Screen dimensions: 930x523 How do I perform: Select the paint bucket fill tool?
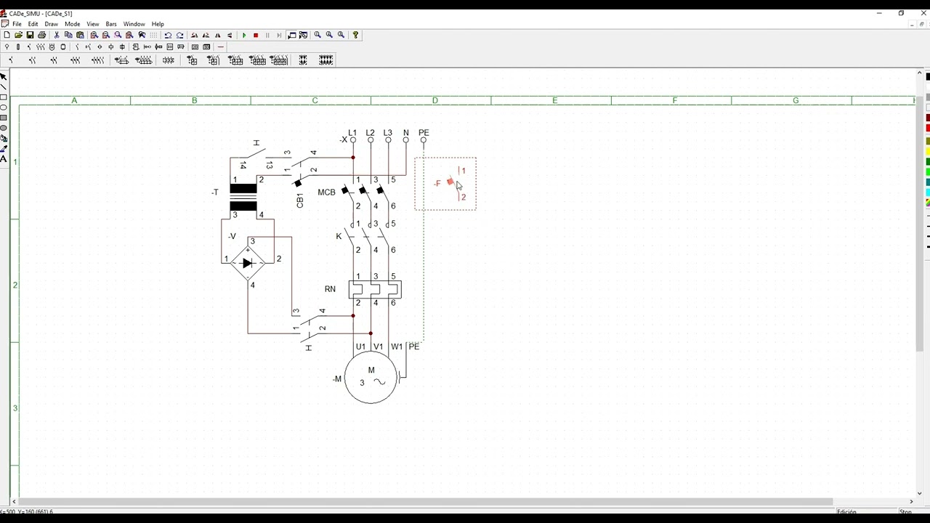[x=4, y=138]
